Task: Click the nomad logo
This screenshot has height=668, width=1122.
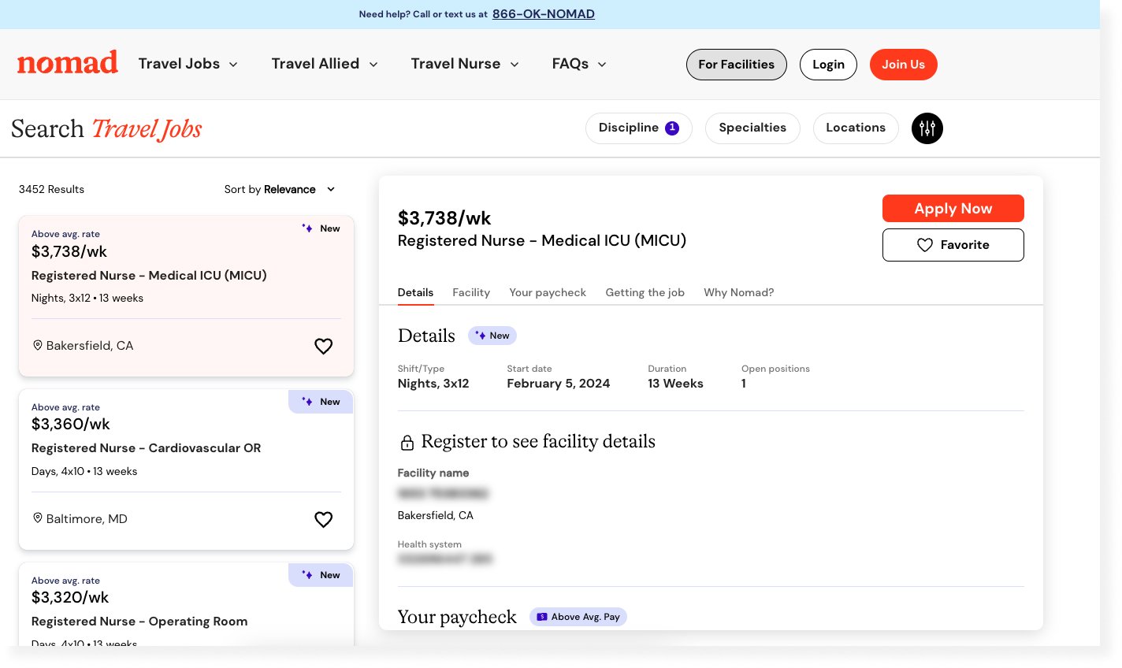Action: coord(68,63)
